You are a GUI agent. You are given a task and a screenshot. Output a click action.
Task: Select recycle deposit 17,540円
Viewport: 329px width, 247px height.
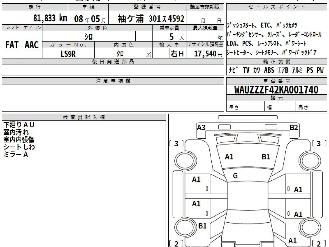click(x=208, y=54)
